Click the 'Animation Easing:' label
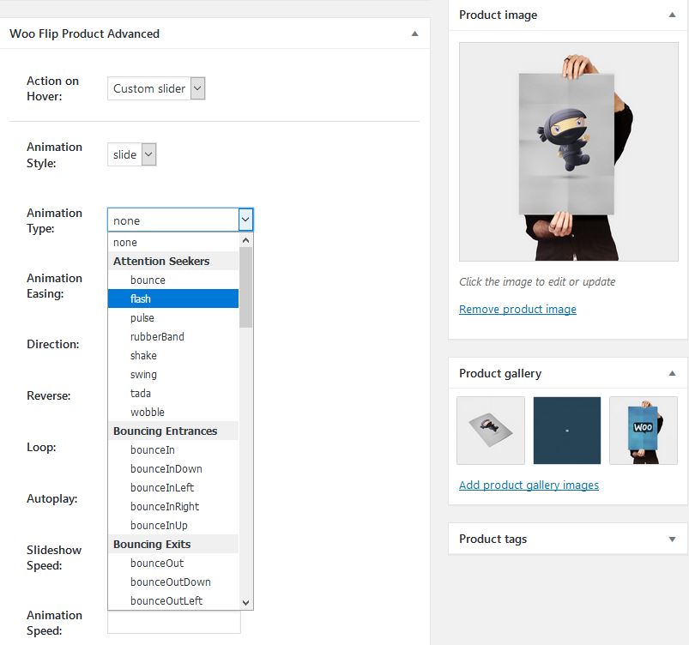Viewport: 689px width, 645px height. (x=55, y=286)
